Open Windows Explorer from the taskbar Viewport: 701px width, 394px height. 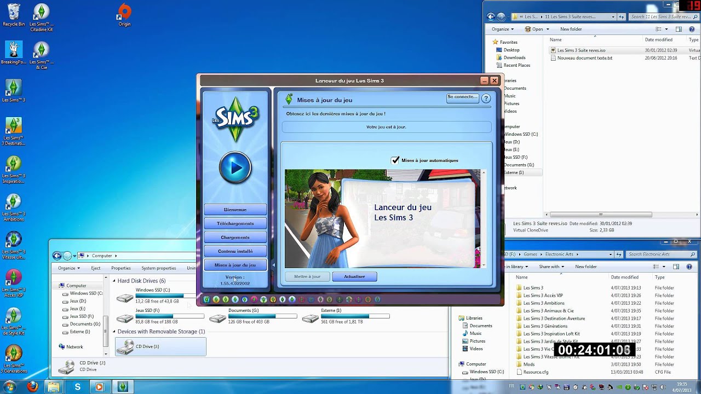coord(54,386)
